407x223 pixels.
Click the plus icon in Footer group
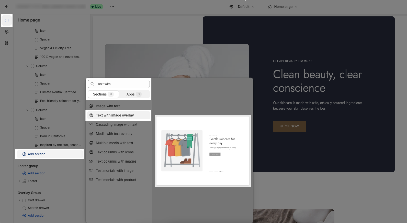click(x=24, y=173)
